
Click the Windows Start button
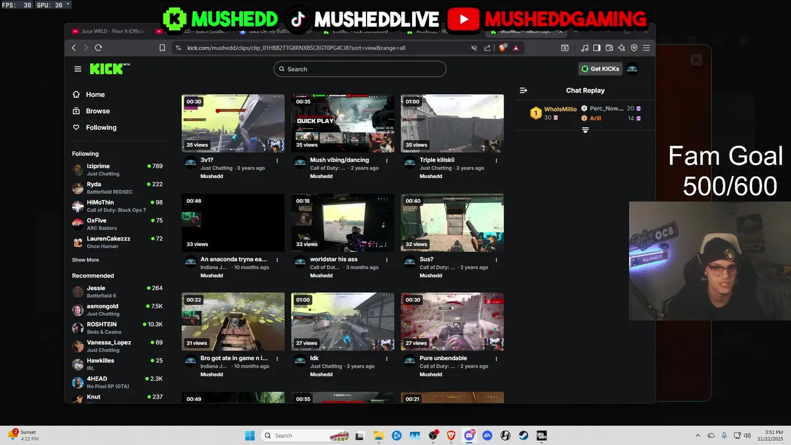pyautogui.click(x=250, y=436)
